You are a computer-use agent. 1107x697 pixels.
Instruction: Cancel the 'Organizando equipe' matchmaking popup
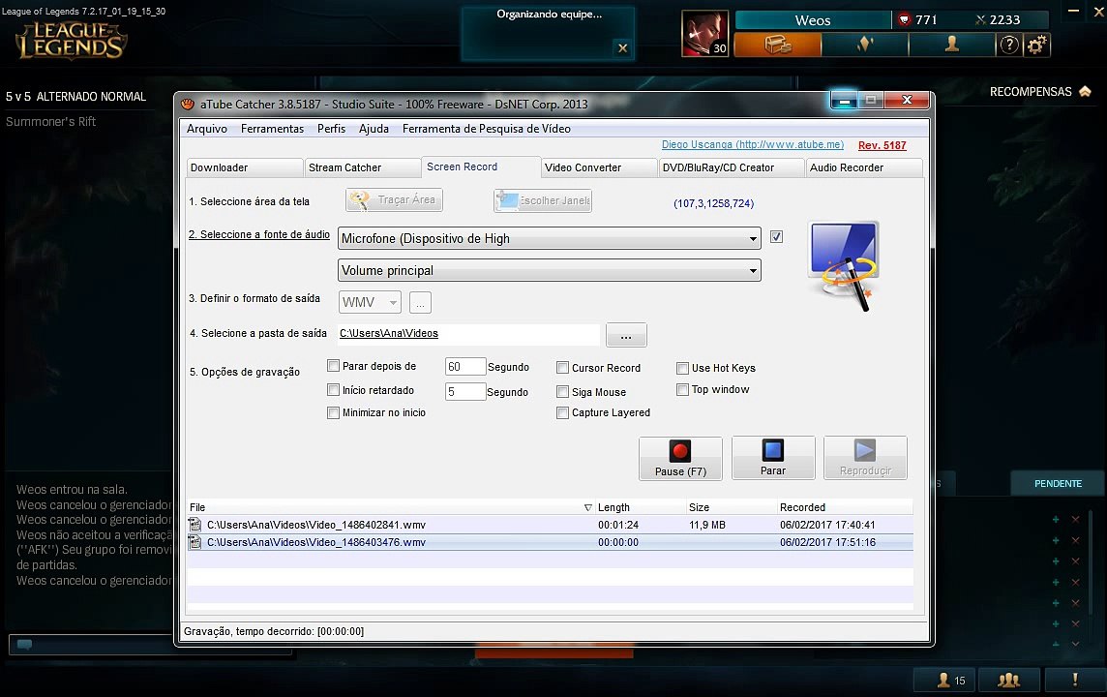[x=623, y=48]
